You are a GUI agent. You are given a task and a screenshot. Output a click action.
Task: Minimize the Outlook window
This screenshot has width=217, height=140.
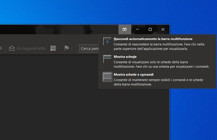tap(137, 29)
